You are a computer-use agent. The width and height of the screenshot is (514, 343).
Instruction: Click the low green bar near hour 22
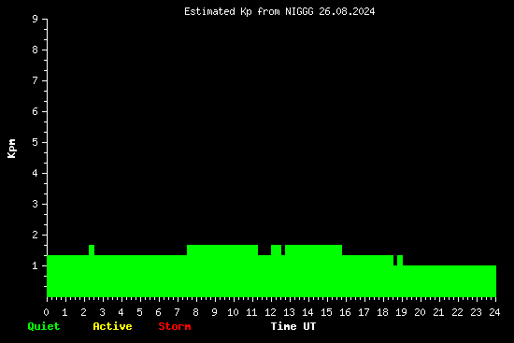tap(450, 281)
